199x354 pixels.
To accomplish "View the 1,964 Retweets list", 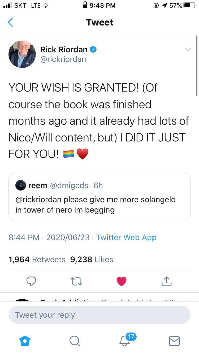I will tap(37, 259).
